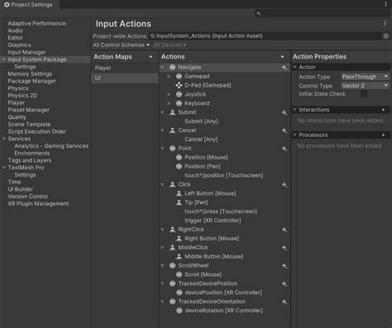Image resolution: width=392 pixels, height=328 pixels.
Task: Add binding to Cancel action
Action: coord(284,131)
